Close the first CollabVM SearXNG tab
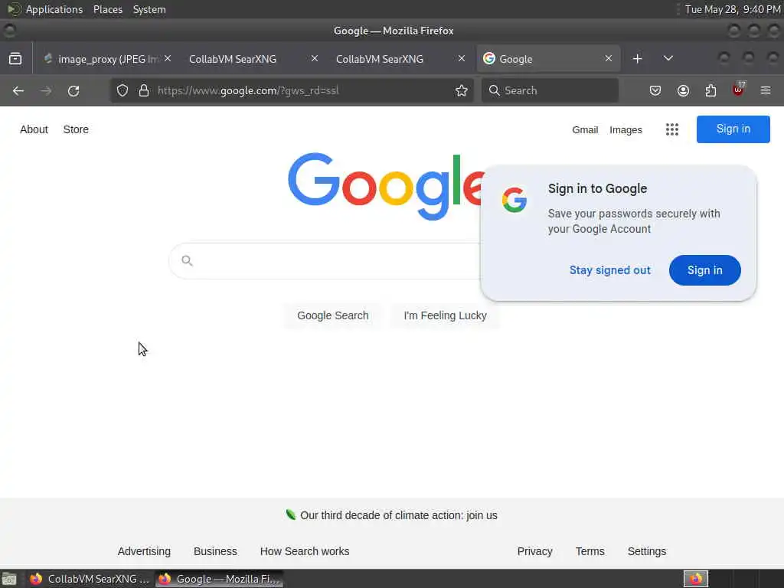This screenshot has width=784, height=588. 315,58
